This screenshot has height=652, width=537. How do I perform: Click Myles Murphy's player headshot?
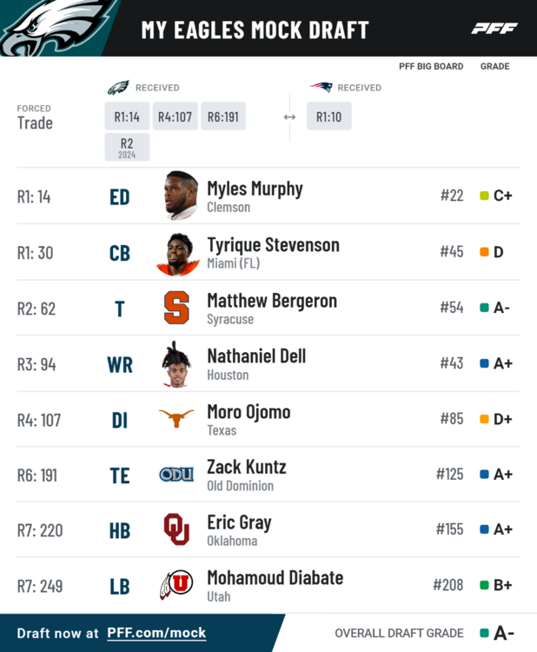(x=180, y=196)
